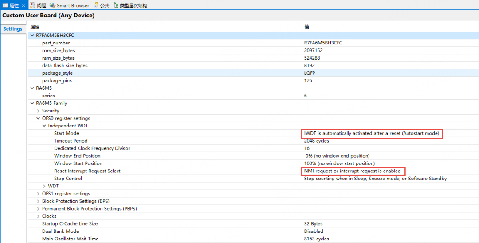The width and height of the screenshot is (479, 243).
Task: Click the 问题 tab icon
Action: [32, 5]
